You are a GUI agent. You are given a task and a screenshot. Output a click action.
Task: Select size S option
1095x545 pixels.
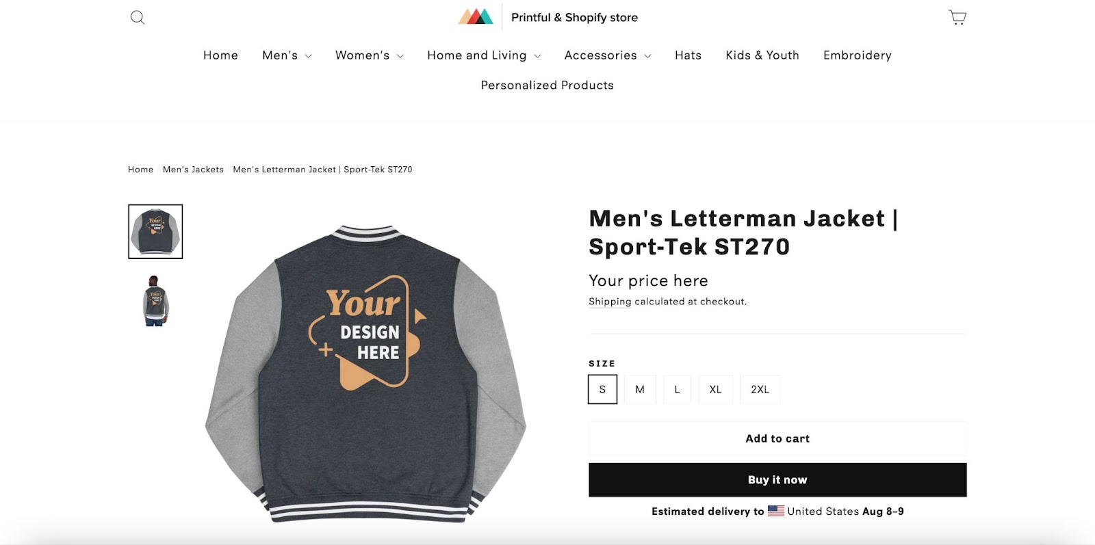click(602, 389)
